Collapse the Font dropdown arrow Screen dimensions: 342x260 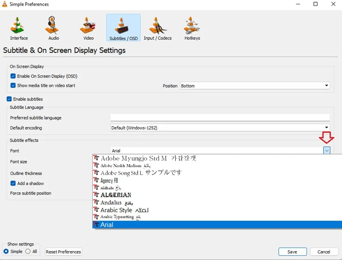[327, 150]
